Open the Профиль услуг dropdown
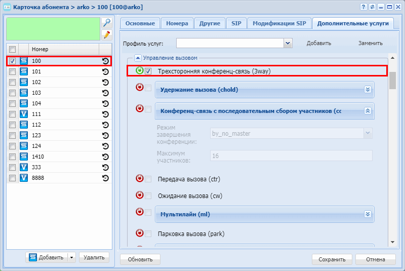 pos(288,43)
